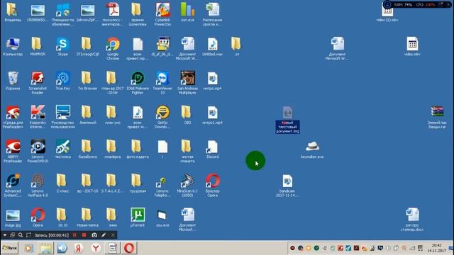Launch Yandex Browser Y icon in the taskbar
Screen dimensions: 454x255
[x=96, y=248]
